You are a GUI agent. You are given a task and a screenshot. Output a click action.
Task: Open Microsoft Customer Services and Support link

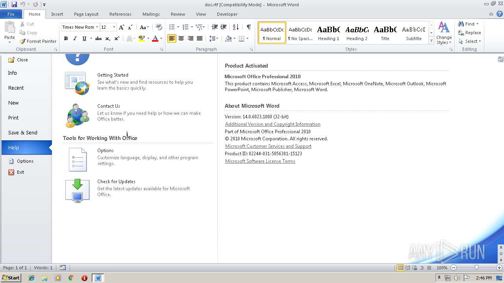268,146
